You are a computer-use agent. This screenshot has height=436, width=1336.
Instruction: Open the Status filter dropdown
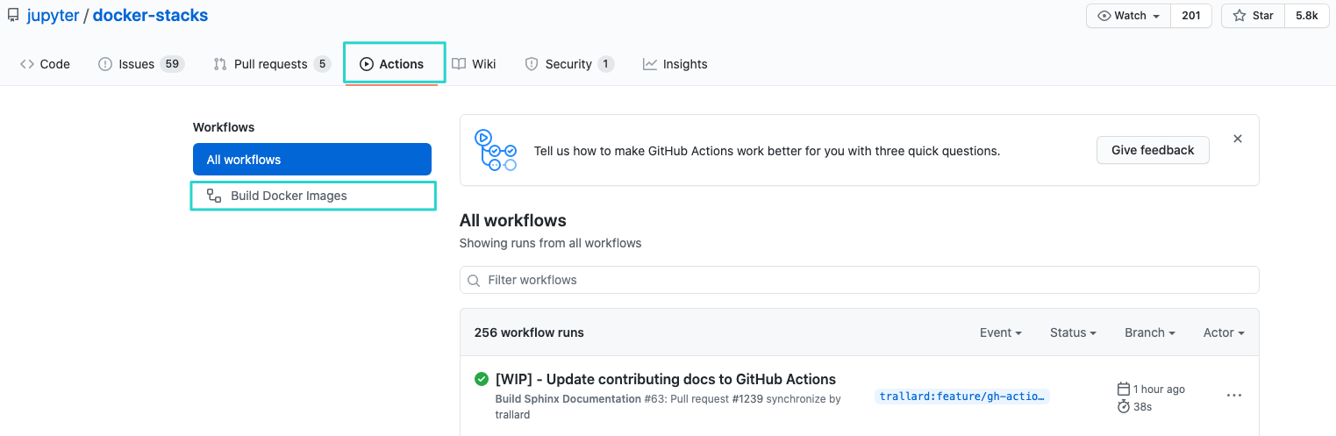(x=1074, y=332)
